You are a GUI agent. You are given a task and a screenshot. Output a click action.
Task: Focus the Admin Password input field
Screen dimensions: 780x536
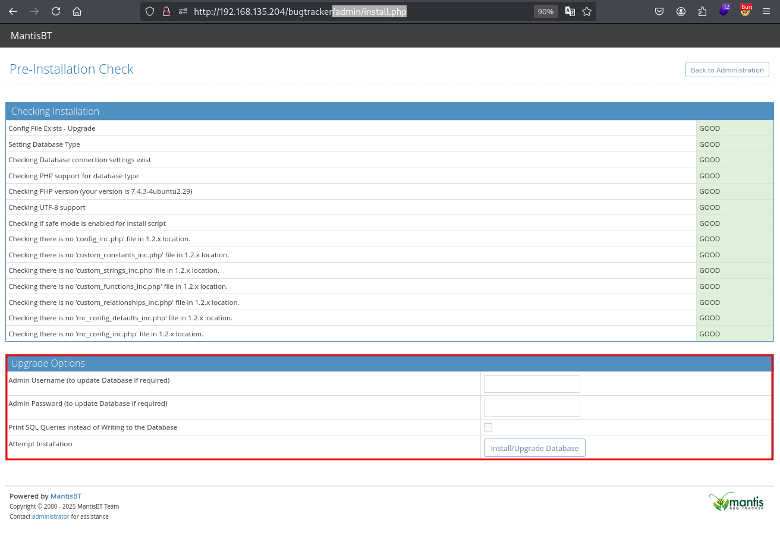pyautogui.click(x=531, y=408)
